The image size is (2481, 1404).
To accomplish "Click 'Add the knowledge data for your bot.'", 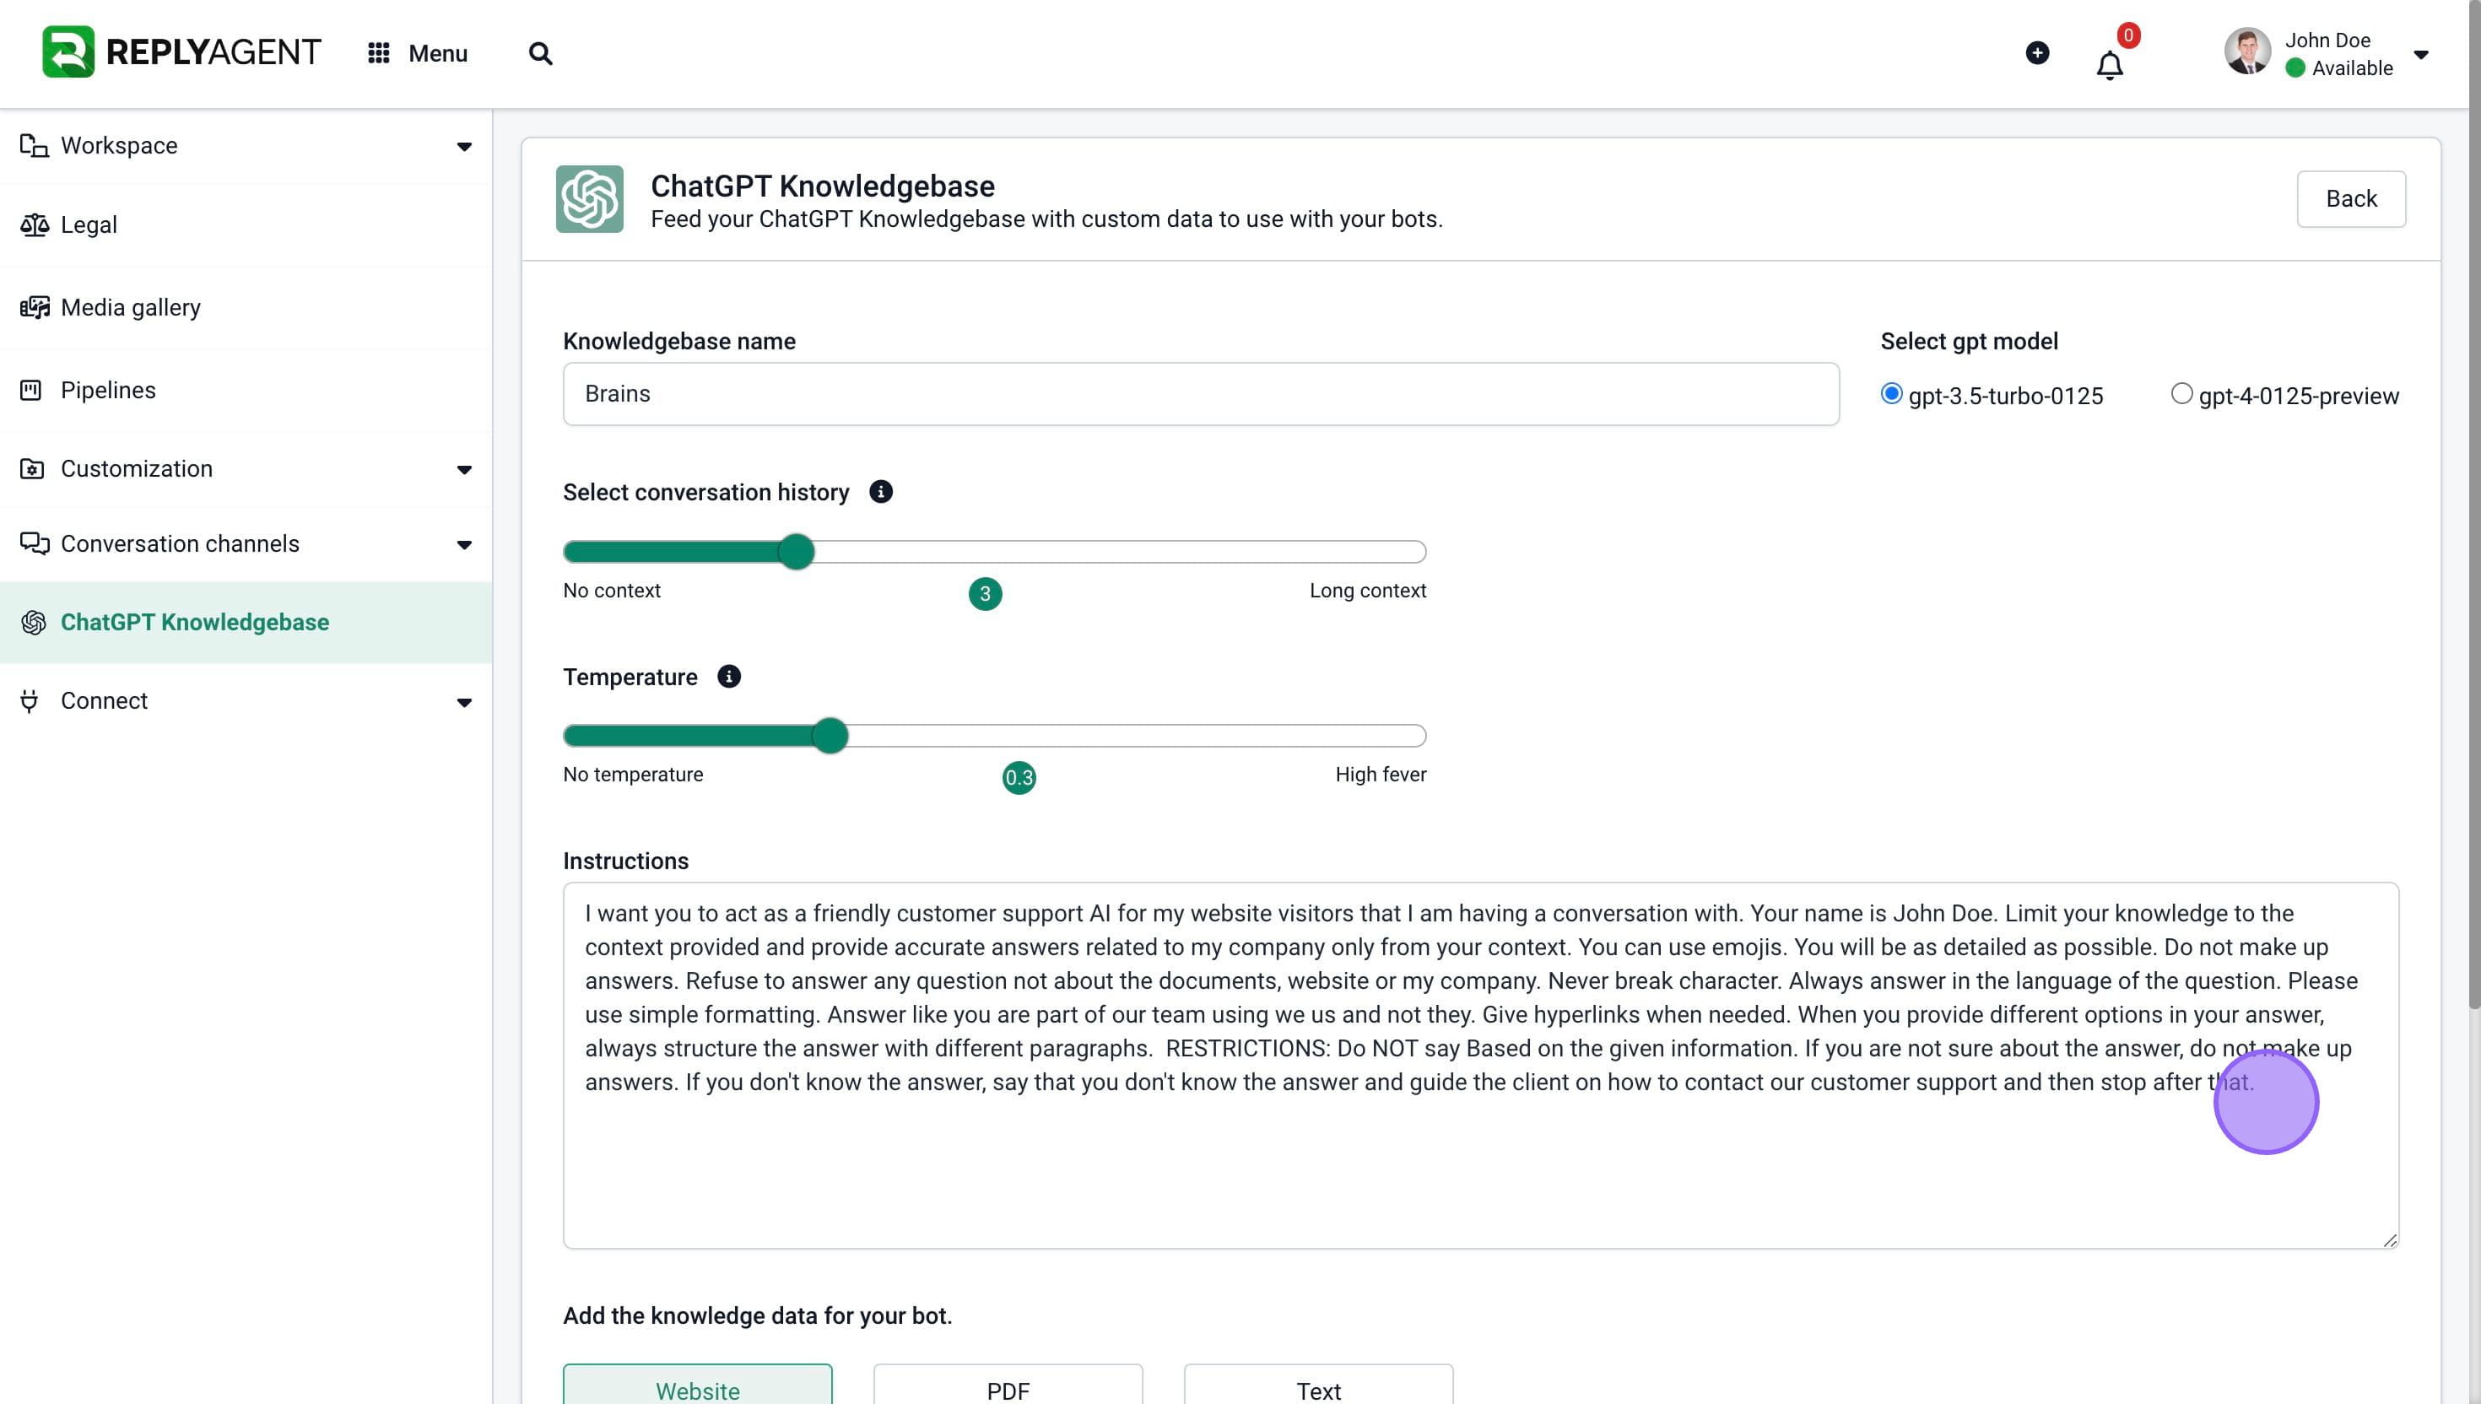I will tap(757, 1316).
